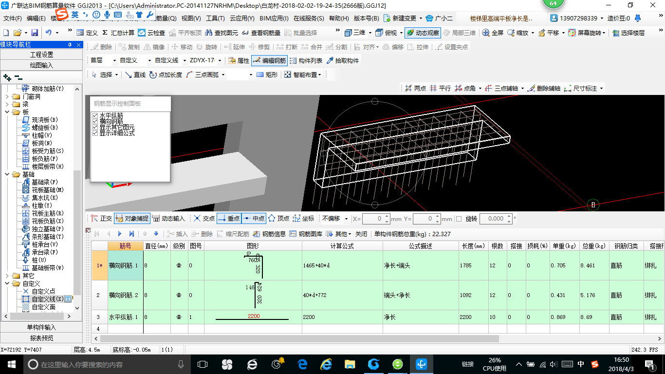Viewport: 665px width, 374px height.
Task: Expand the 梁 tree node
Action: tap(7, 104)
